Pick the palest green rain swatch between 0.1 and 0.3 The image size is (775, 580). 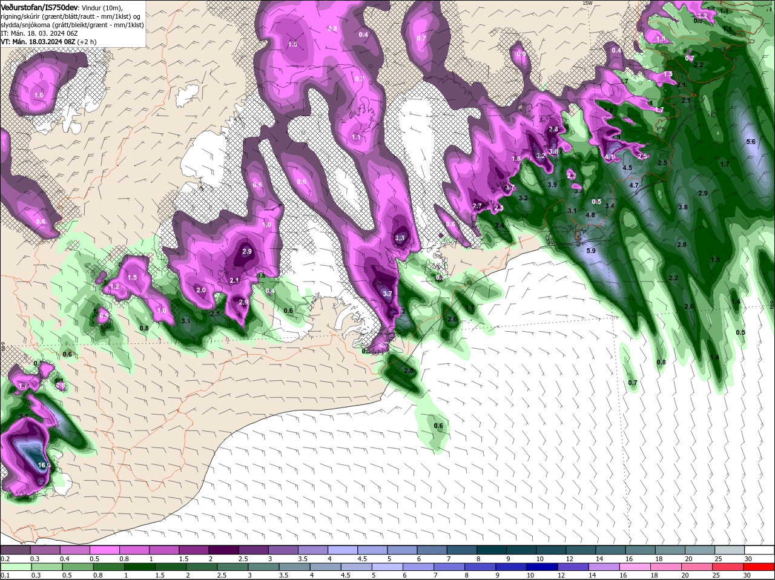pyautogui.click(x=15, y=567)
